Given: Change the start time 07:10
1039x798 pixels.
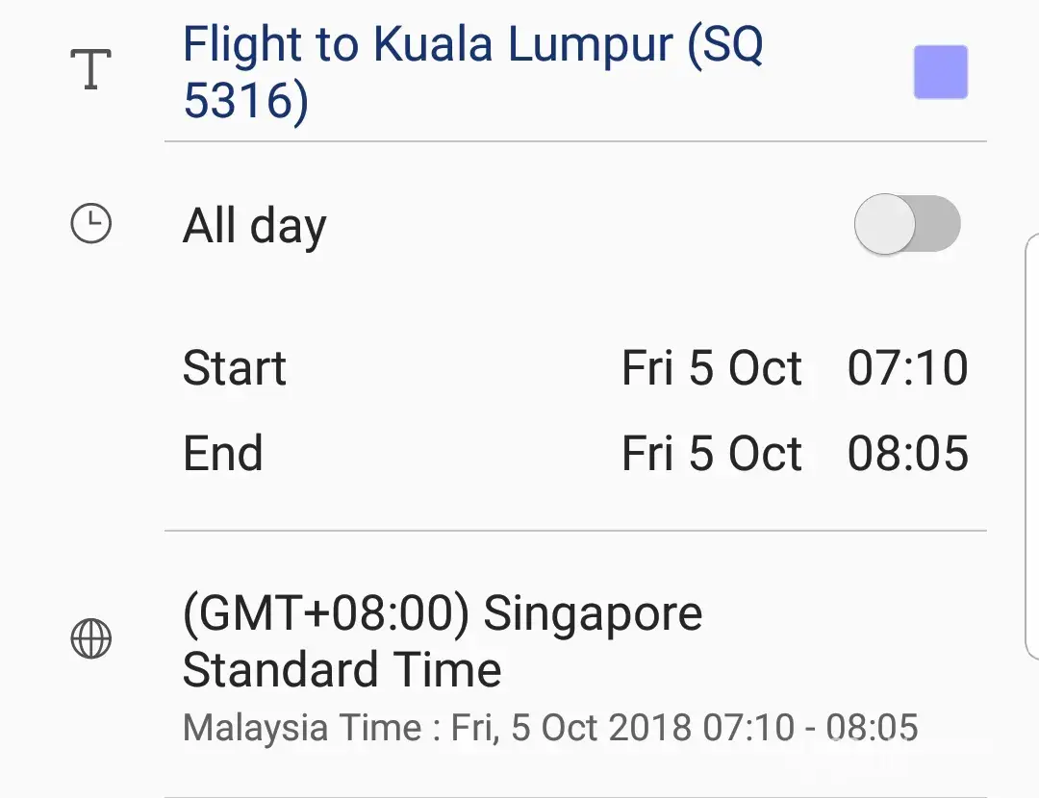Looking at the screenshot, I should click(x=907, y=368).
